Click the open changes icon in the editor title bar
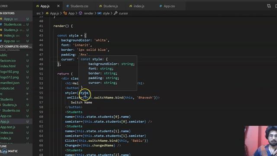 click(x=269, y=6)
